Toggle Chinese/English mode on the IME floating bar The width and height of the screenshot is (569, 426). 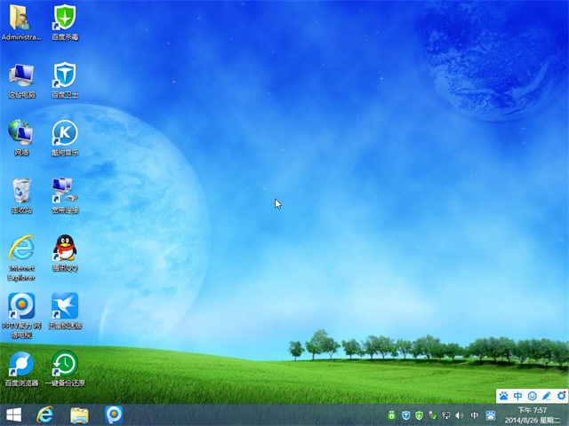coord(518,395)
